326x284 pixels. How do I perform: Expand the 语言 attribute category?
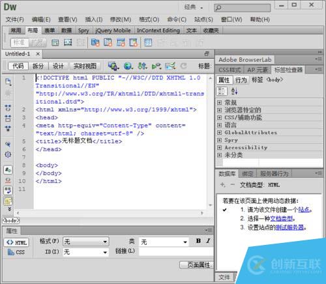click(x=220, y=125)
